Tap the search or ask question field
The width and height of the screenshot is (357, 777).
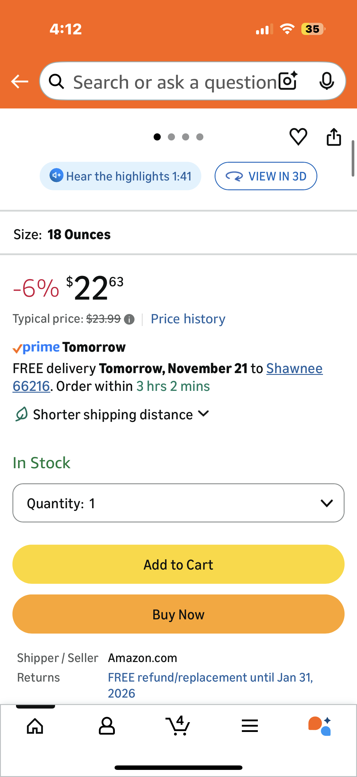coord(175,82)
